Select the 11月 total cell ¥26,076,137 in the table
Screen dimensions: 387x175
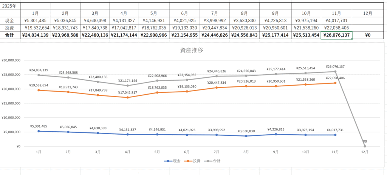tap(336, 35)
